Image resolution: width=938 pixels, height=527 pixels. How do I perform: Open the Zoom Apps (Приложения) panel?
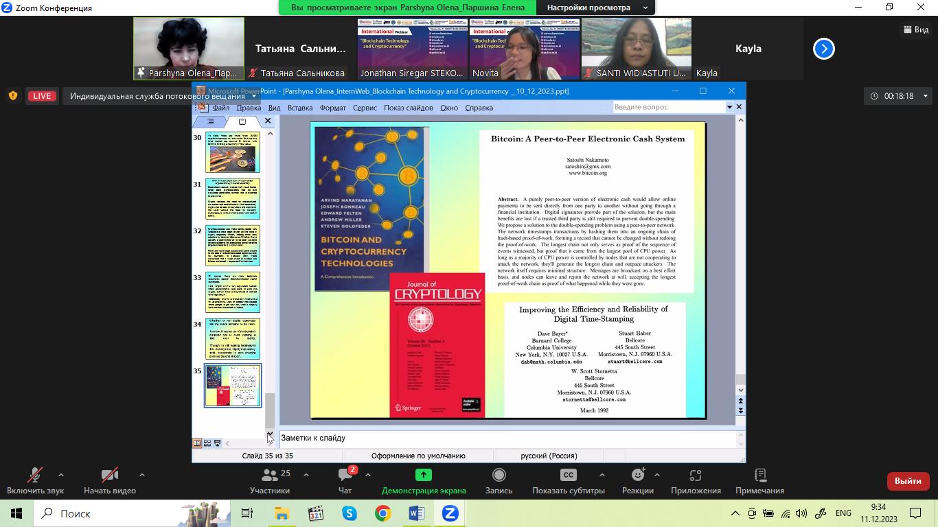(696, 480)
